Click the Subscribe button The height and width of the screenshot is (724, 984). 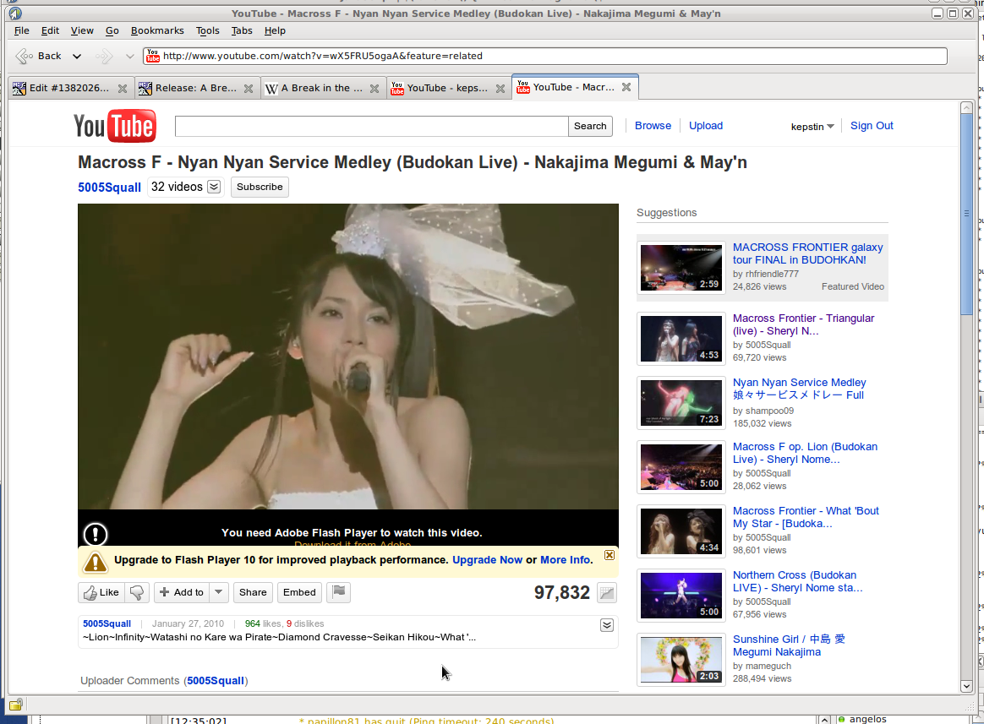(260, 187)
